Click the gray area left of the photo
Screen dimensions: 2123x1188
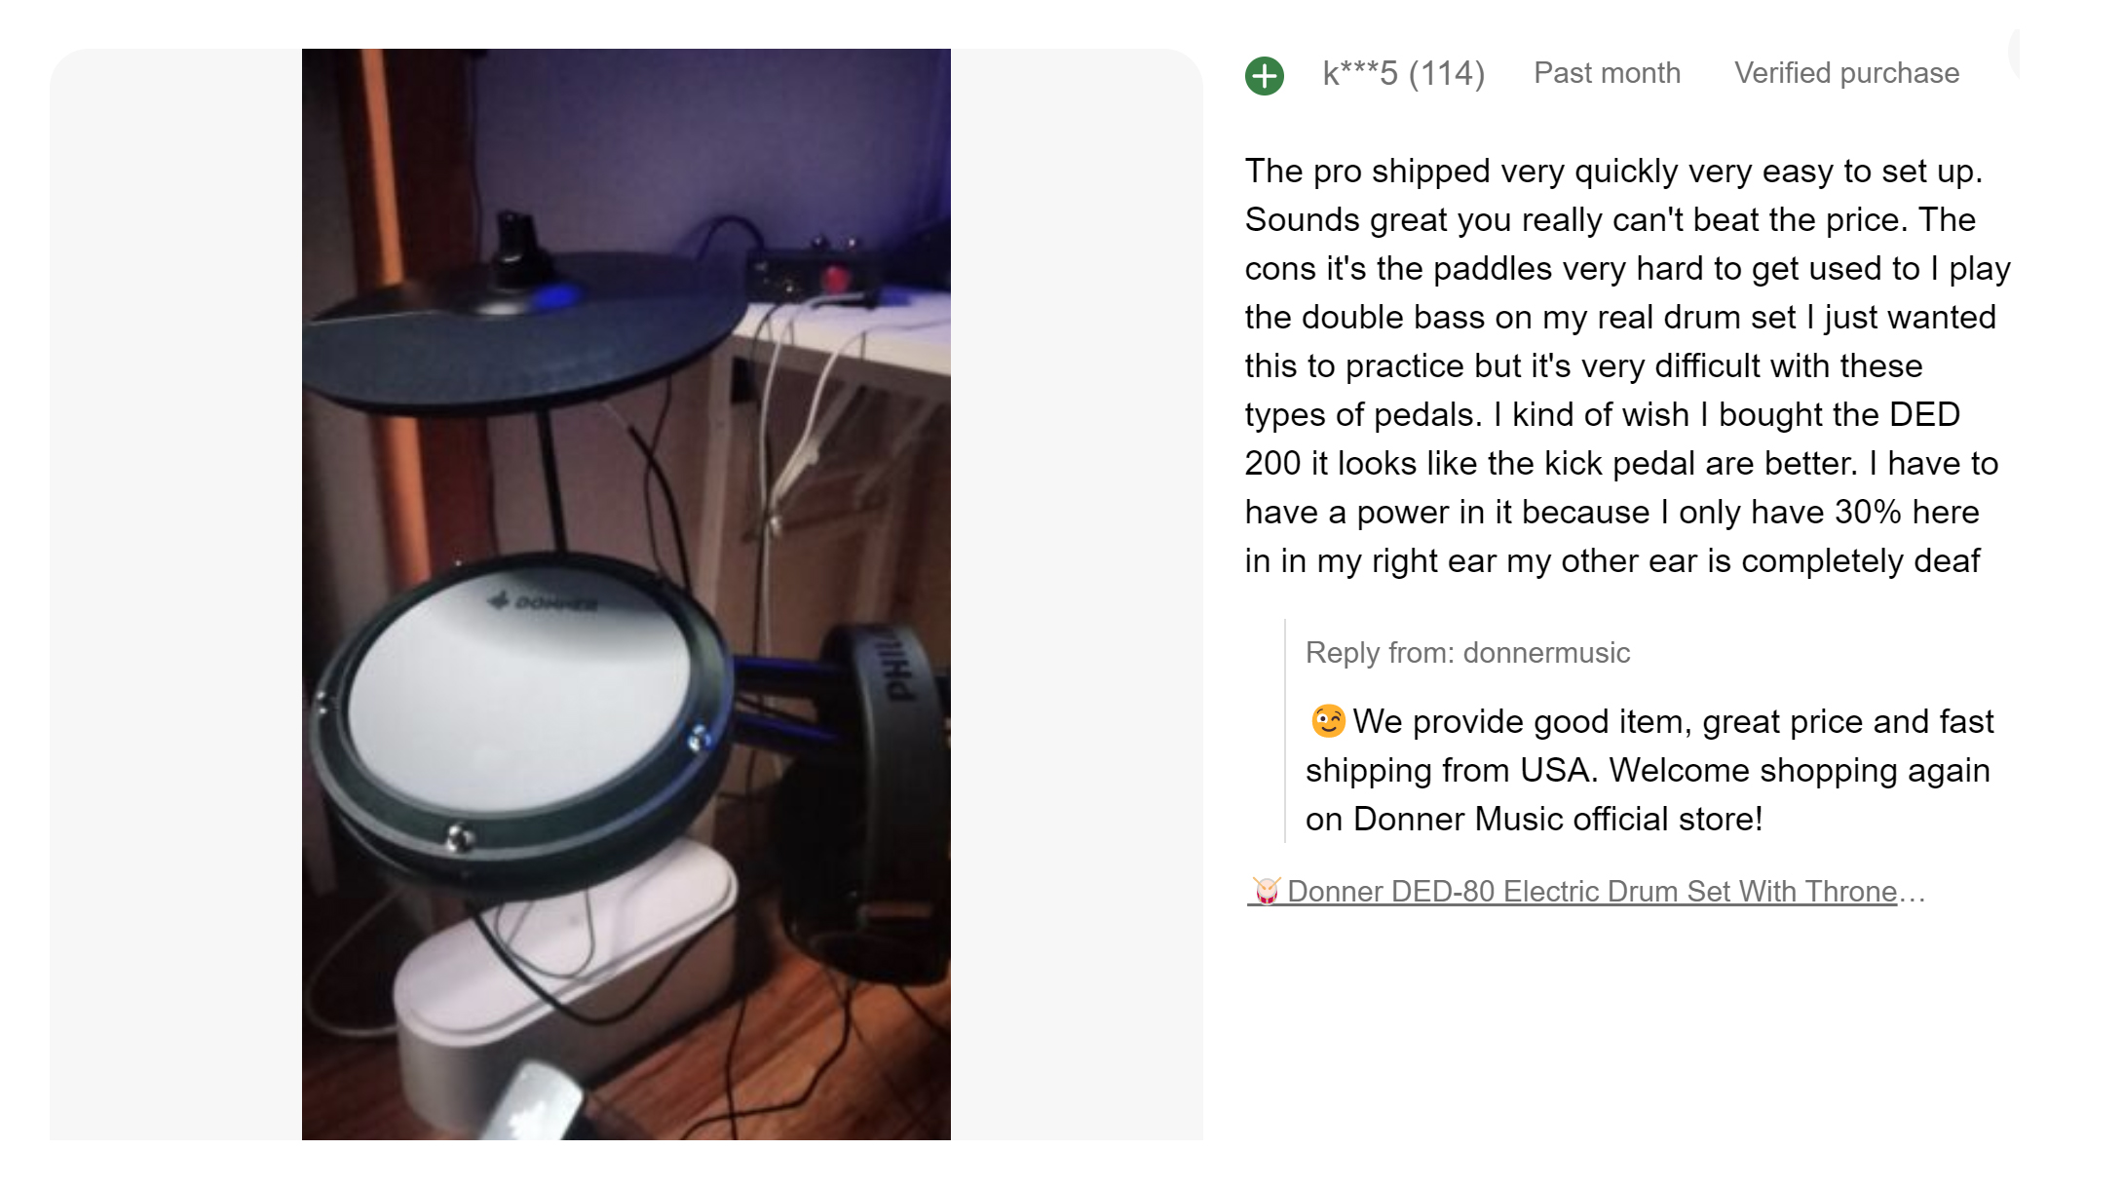176,594
